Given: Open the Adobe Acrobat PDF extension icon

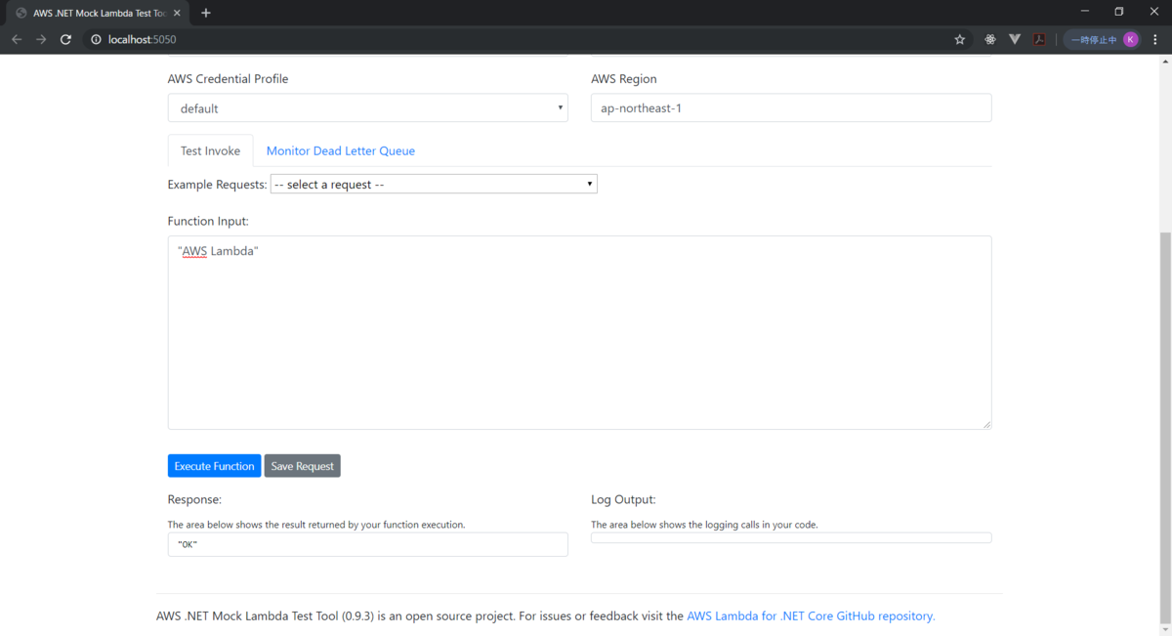Looking at the screenshot, I should click(x=1040, y=39).
